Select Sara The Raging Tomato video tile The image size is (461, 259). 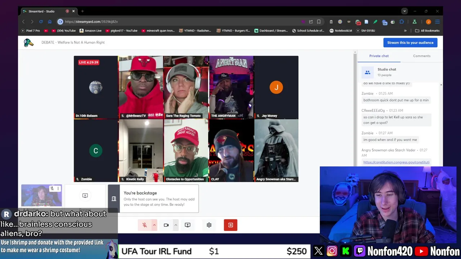coord(186,87)
